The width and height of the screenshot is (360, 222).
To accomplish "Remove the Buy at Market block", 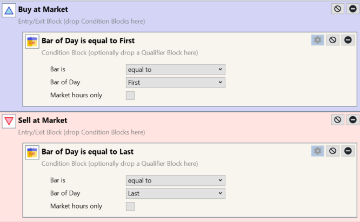I will point(353,9).
